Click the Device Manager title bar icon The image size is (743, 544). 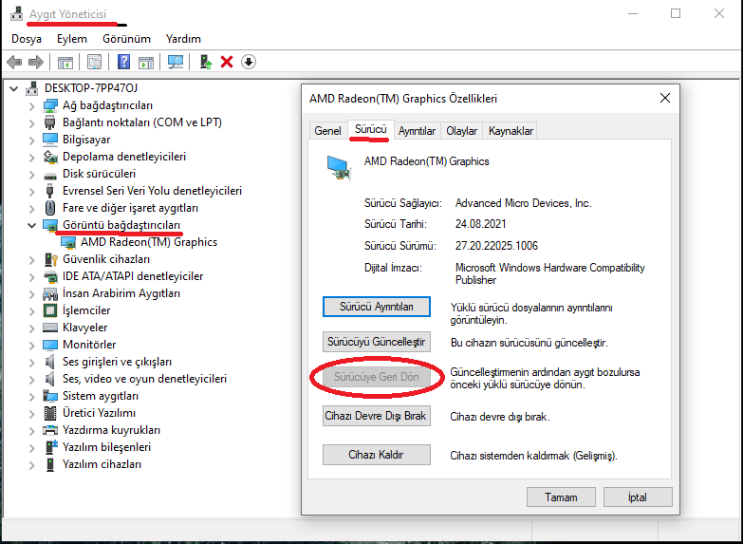coord(16,13)
